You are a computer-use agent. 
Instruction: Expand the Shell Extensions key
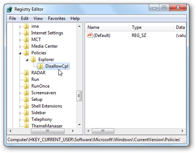(20, 107)
